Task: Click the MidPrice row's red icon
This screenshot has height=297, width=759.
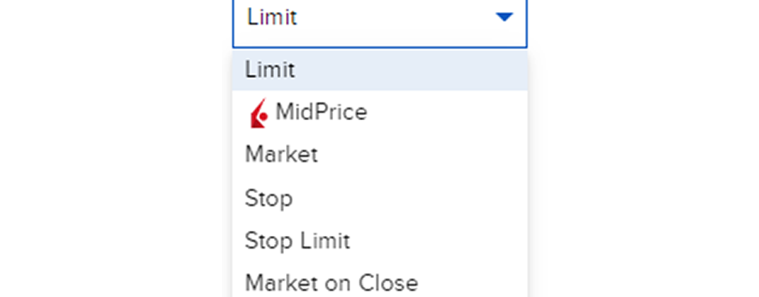Action: [x=259, y=113]
